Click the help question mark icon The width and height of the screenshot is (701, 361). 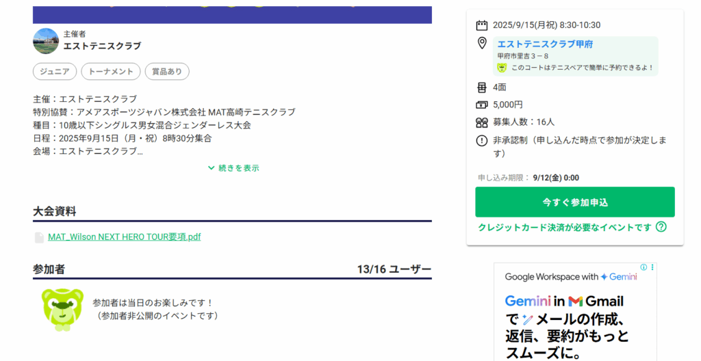(661, 228)
